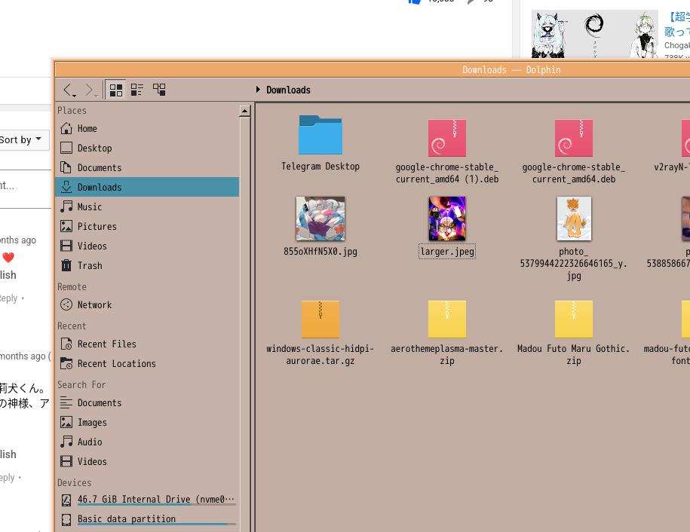Open Desktop in Places panel
The width and height of the screenshot is (690, 532).
[147, 148]
